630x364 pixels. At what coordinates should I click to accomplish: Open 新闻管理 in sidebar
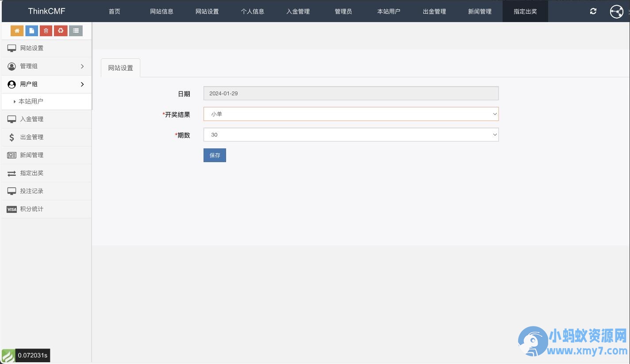click(46, 155)
